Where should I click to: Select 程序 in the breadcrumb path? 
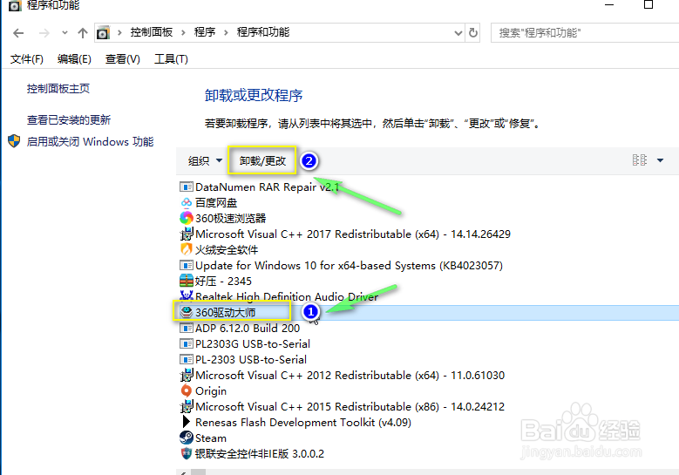coord(205,32)
